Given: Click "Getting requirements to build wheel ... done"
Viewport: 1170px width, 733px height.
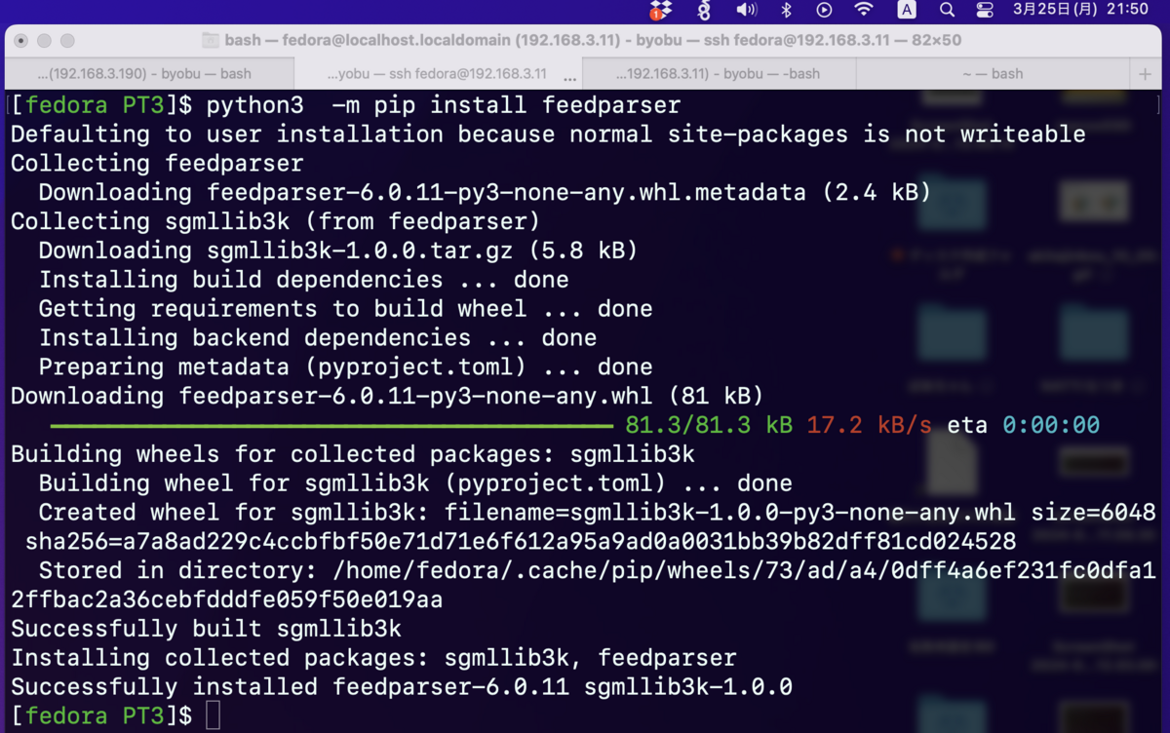Looking at the screenshot, I should (x=346, y=309).
